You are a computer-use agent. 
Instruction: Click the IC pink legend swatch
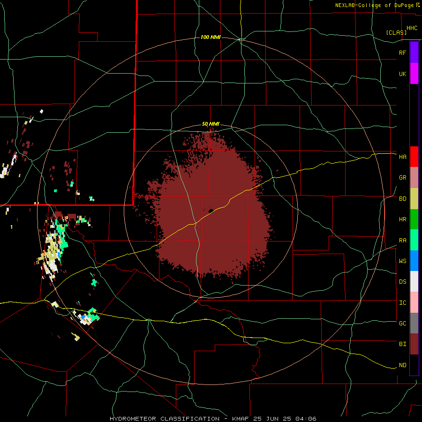[x=414, y=302]
